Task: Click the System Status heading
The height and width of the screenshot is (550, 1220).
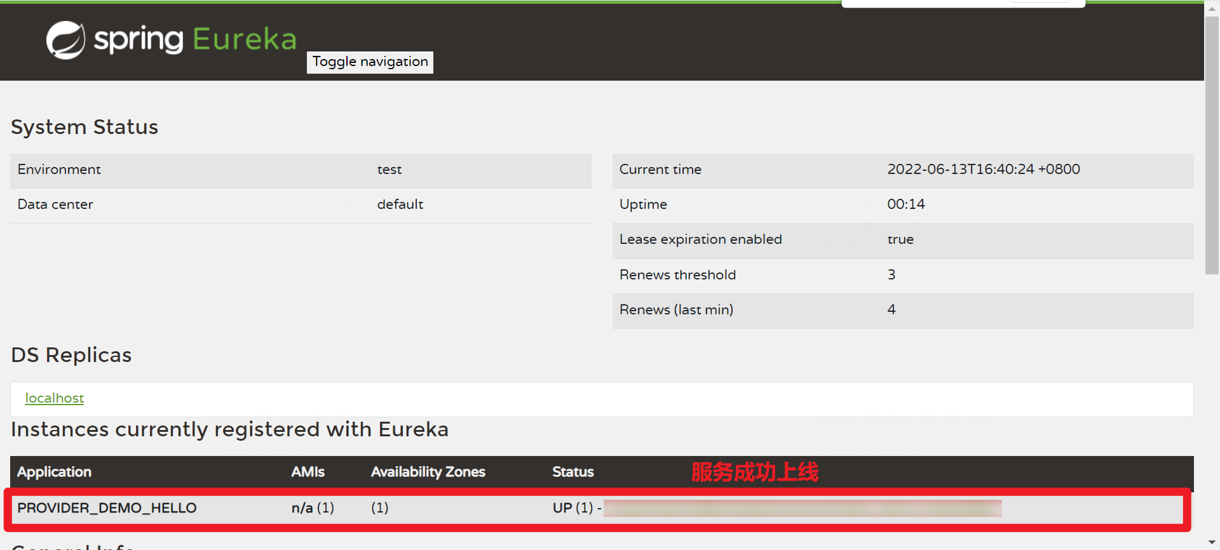Action: pos(85,127)
